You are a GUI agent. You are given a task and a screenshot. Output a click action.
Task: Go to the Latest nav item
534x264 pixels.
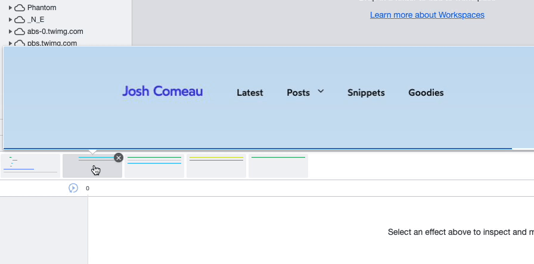coord(250,93)
